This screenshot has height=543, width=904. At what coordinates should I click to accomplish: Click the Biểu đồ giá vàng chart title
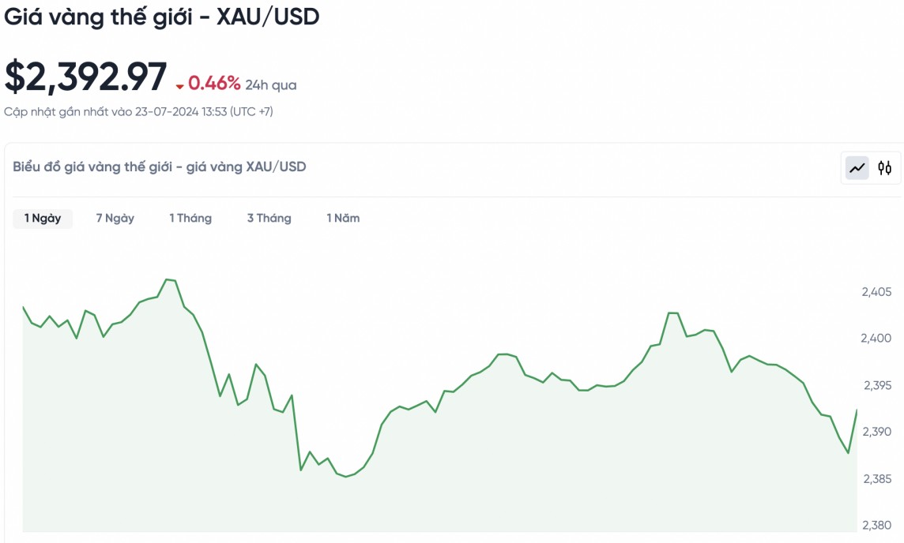(160, 167)
